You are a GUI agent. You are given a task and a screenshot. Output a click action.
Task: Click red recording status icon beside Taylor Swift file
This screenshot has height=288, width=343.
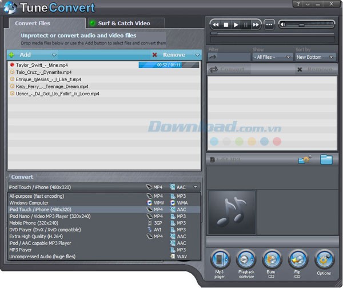pyautogui.click(x=12, y=65)
